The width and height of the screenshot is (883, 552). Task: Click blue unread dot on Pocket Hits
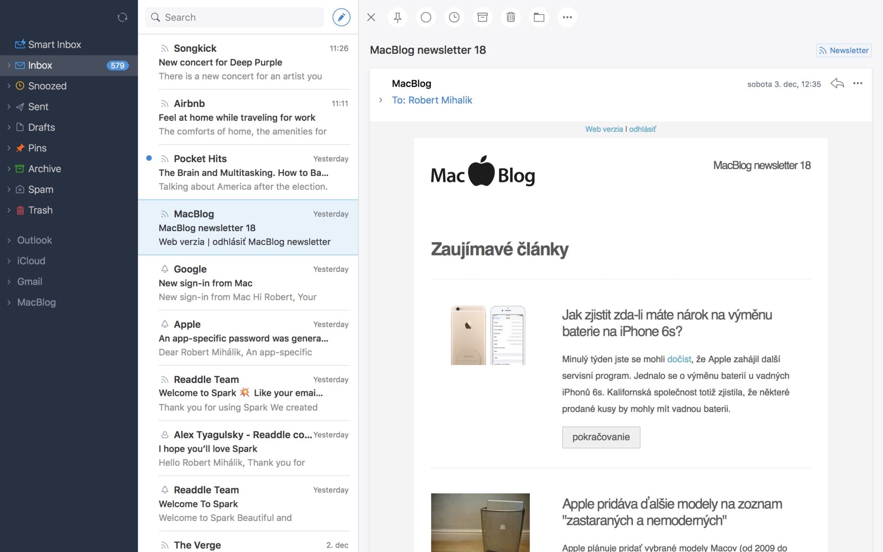(x=149, y=158)
